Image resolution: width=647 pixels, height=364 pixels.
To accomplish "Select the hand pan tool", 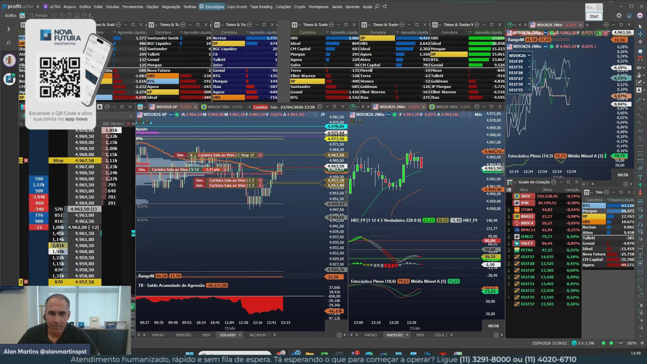I will (640, 51).
